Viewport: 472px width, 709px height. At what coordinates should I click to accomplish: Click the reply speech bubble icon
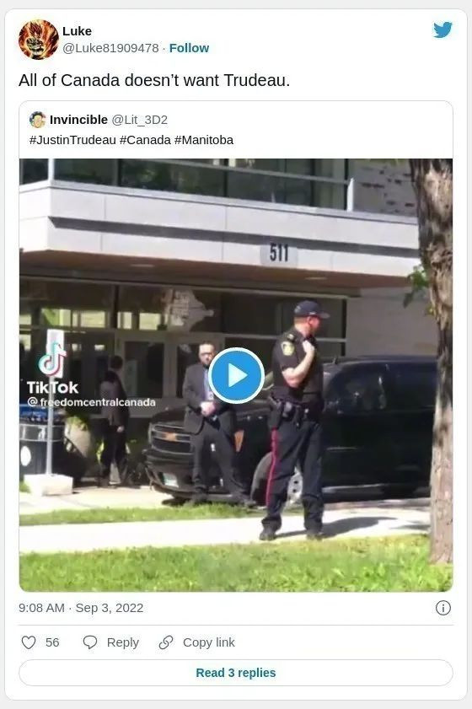pyautogui.click(x=90, y=642)
